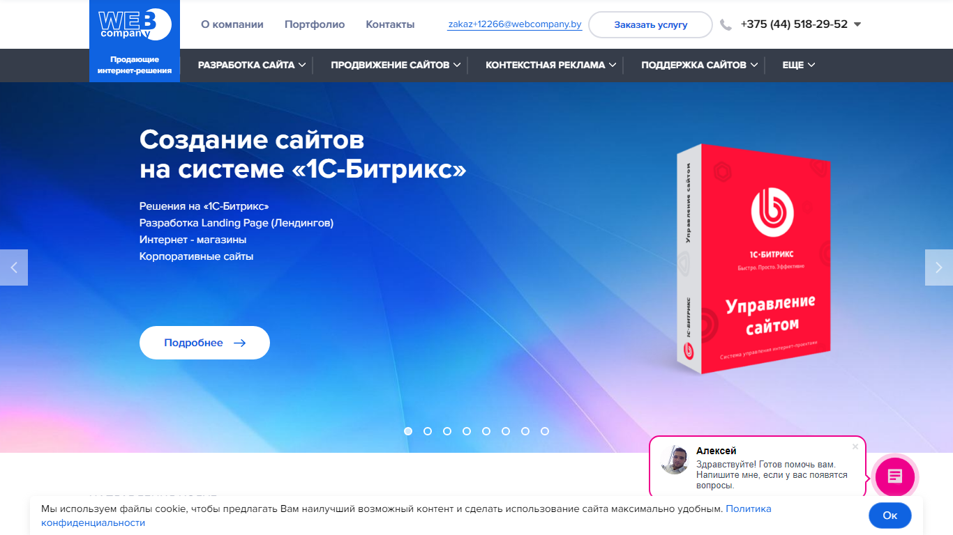This screenshot has width=953, height=535.
Task: Click the phone handset icon
Action: (x=726, y=25)
